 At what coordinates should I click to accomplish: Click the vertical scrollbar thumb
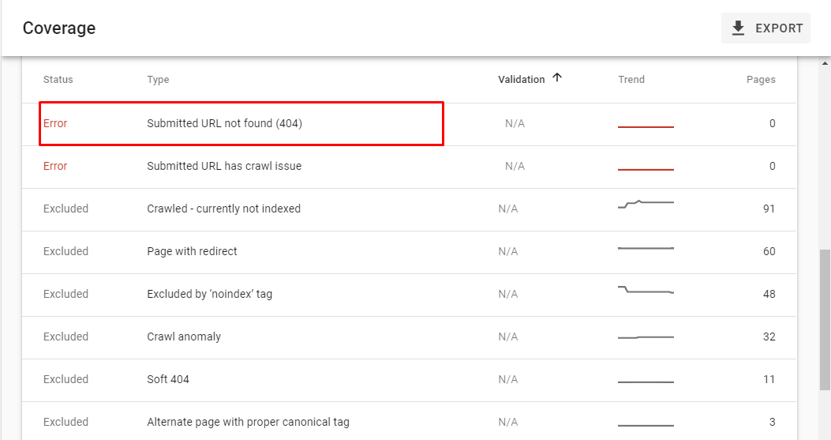click(x=825, y=319)
